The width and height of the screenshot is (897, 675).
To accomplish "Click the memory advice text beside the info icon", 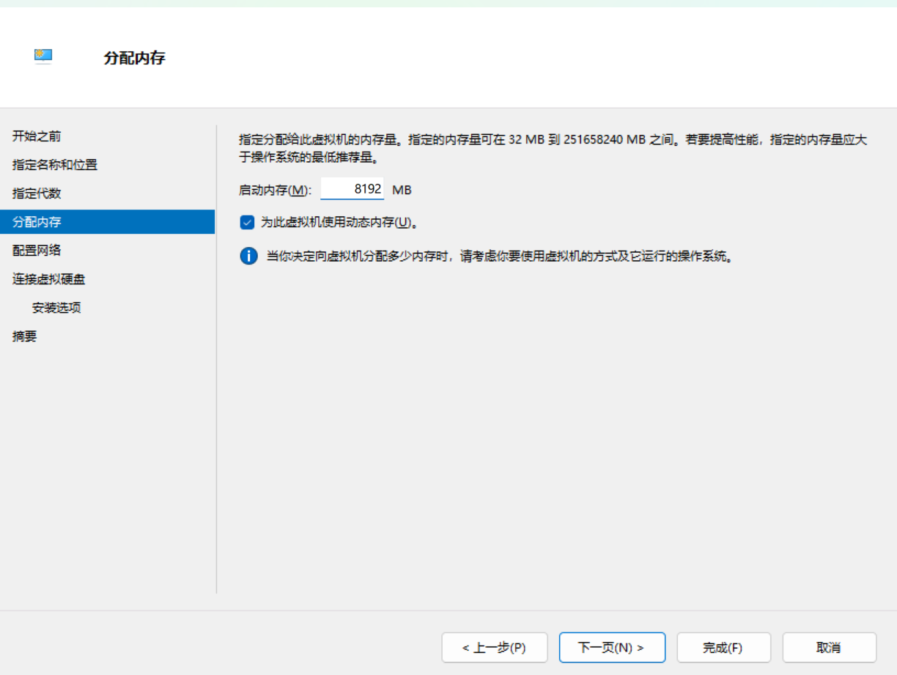I will [498, 257].
